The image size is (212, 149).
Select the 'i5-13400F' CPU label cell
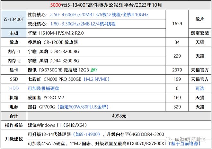(14, 19)
